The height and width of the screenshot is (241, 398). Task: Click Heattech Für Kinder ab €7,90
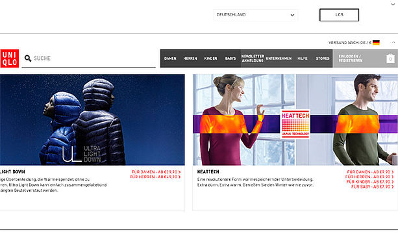[370, 182]
